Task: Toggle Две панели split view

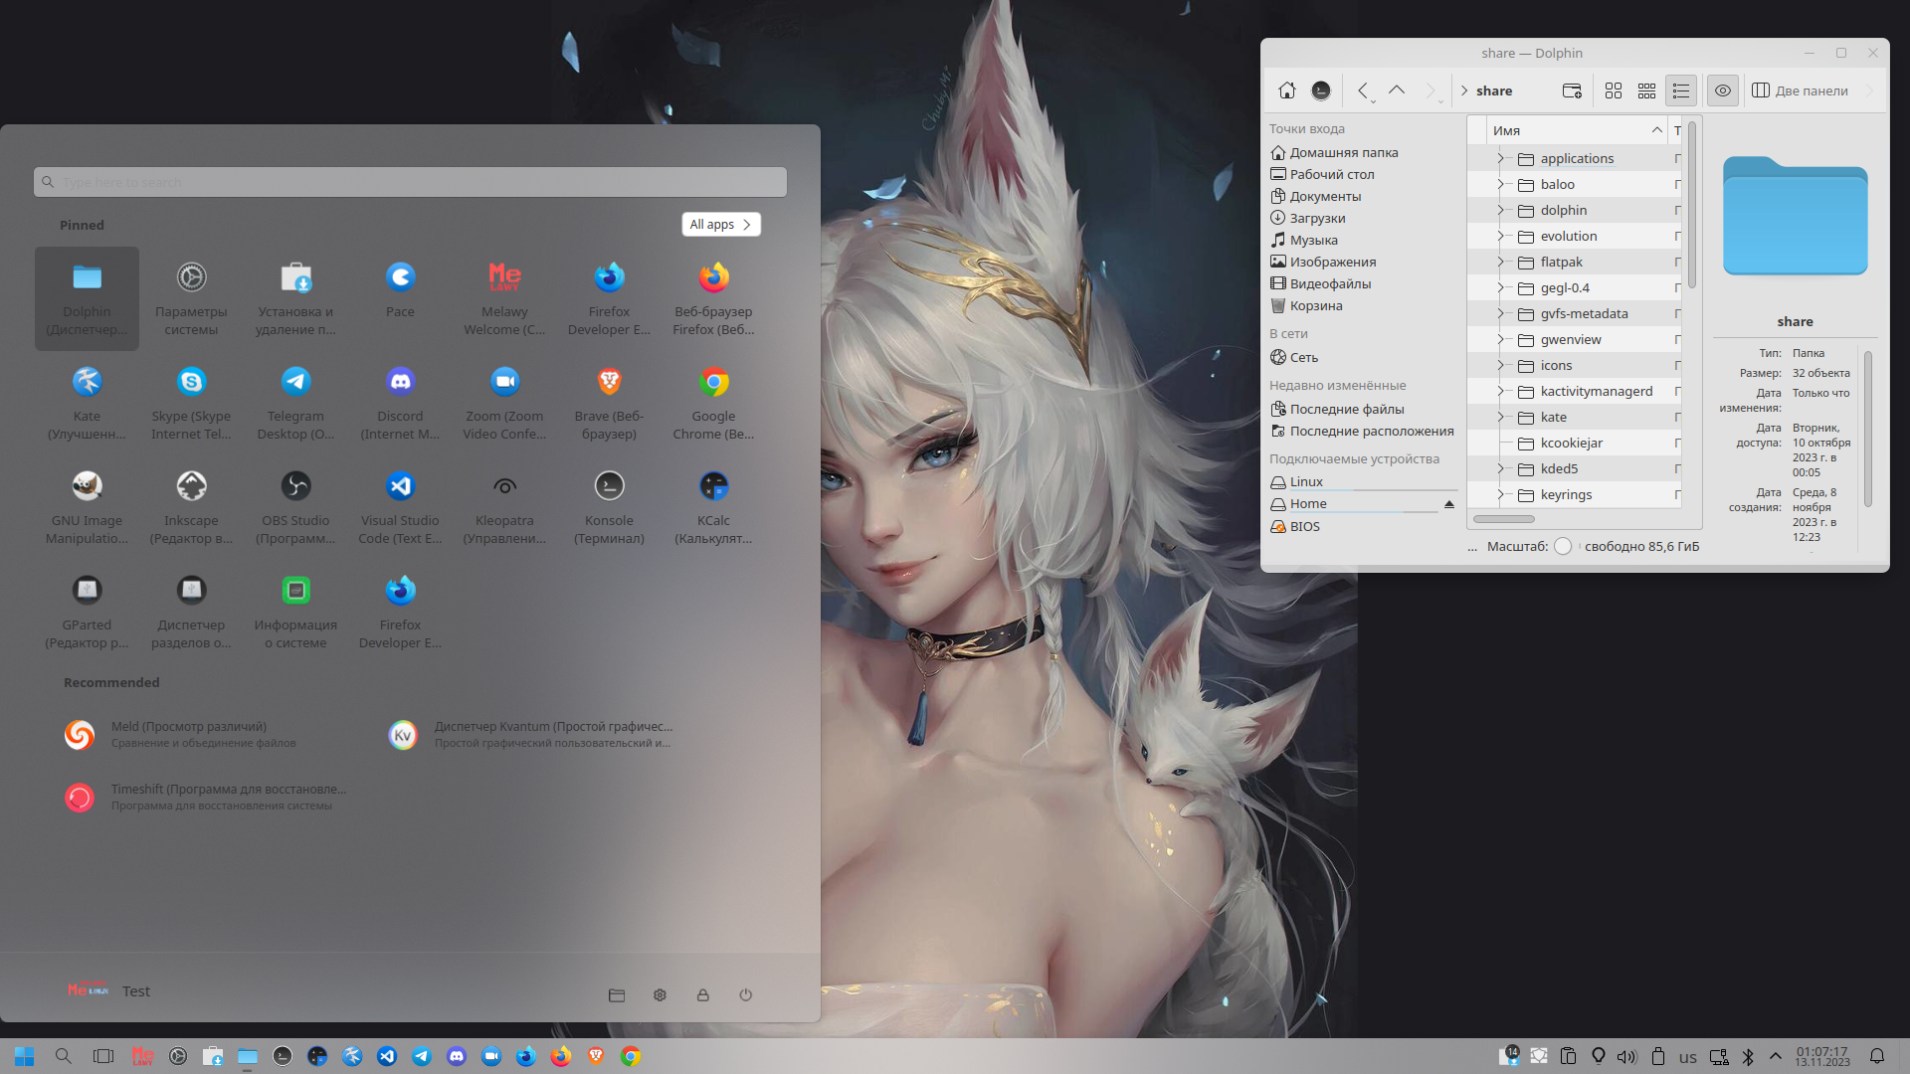Action: click(1801, 90)
